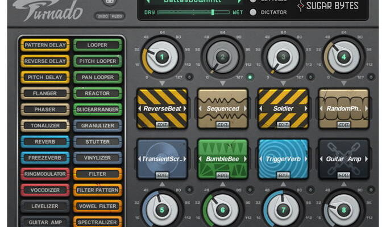Viewport: 386px width, 227px height.
Task: Toggle the LED next to knob 1
Action: 189,77
